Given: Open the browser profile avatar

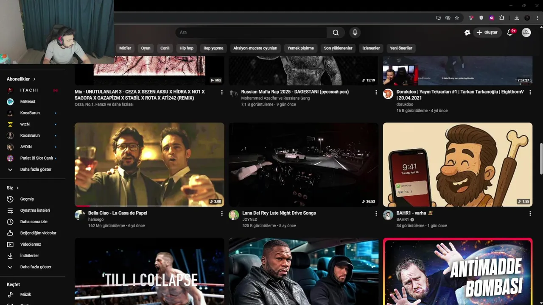Looking at the screenshot, I should (527, 18).
